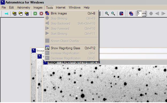
Task: Open the Help menu
Action: pos(87,7)
